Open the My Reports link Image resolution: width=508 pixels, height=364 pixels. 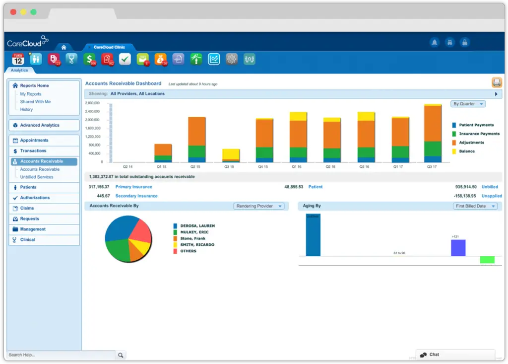tap(30, 94)
